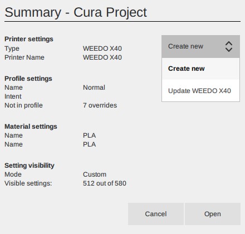Viewport: 245px width, 234px height.
Task: Click the 7 overrides text
Action: 100,105
